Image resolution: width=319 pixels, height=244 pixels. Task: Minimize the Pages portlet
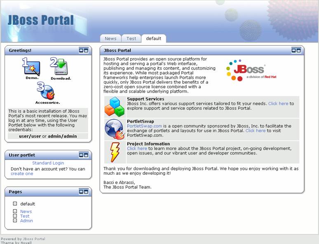coord(81,192)
